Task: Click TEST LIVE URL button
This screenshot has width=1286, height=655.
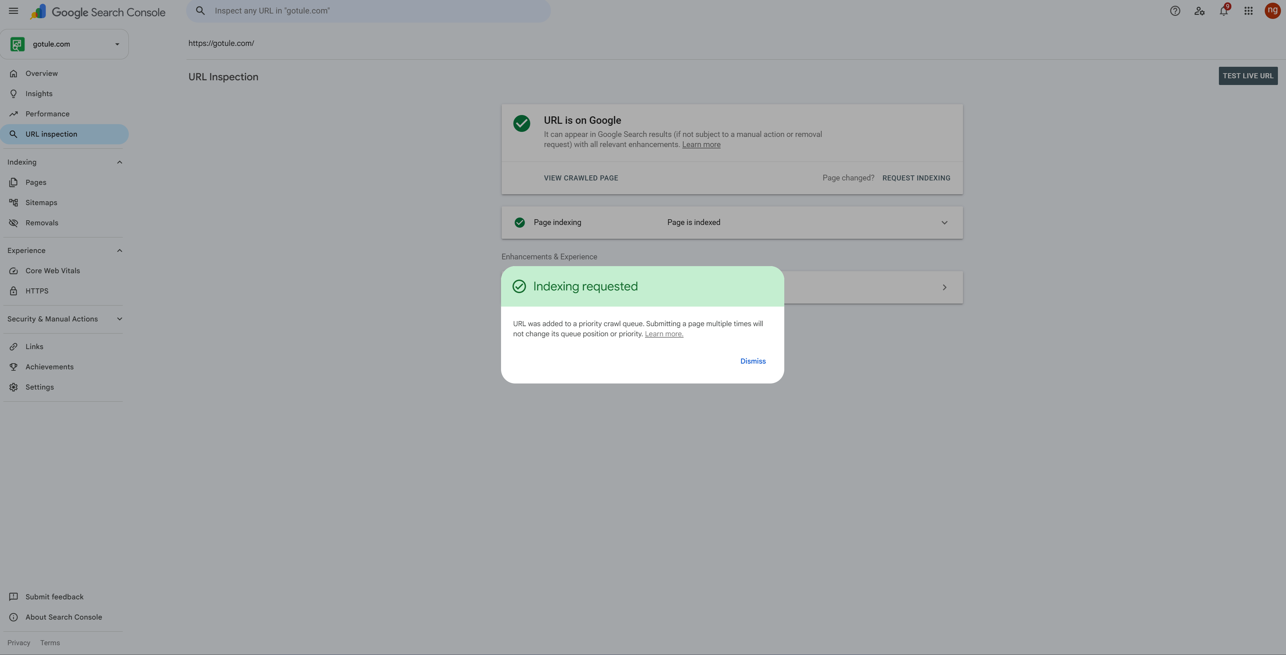Action: pos(1248,76)
